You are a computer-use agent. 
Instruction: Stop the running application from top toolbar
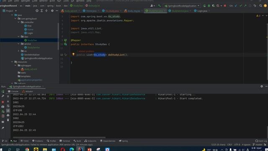point(225,5)
